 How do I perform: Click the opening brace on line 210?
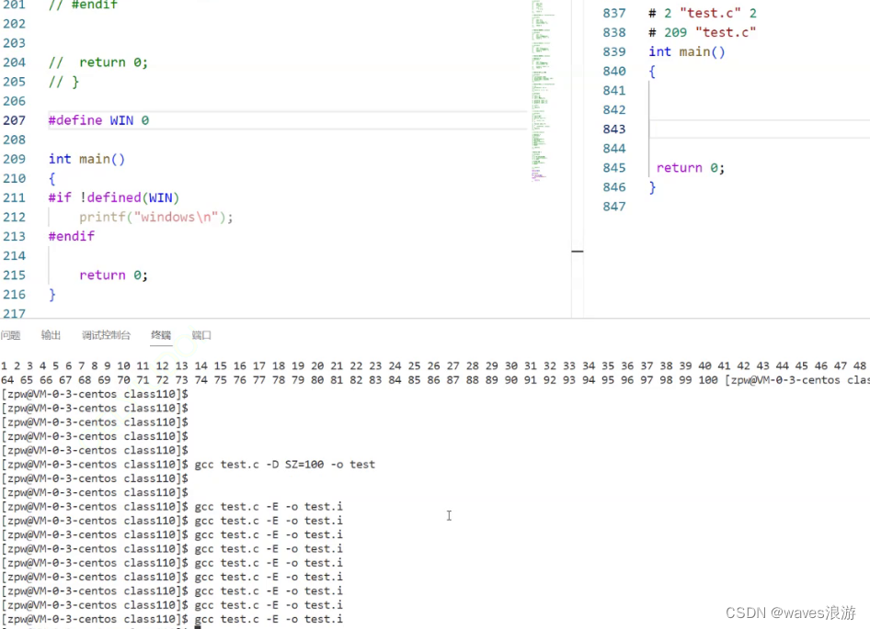tap(52, 178)
